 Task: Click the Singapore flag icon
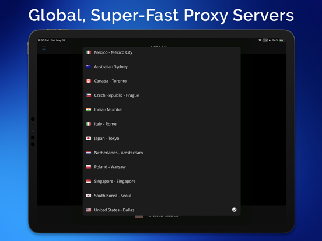[x=89, y=182]
